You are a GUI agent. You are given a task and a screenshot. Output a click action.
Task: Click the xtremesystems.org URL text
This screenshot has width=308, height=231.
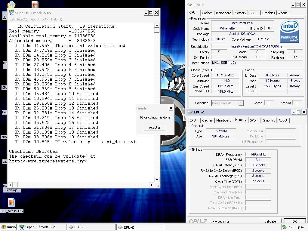click(x=48, y=161)
